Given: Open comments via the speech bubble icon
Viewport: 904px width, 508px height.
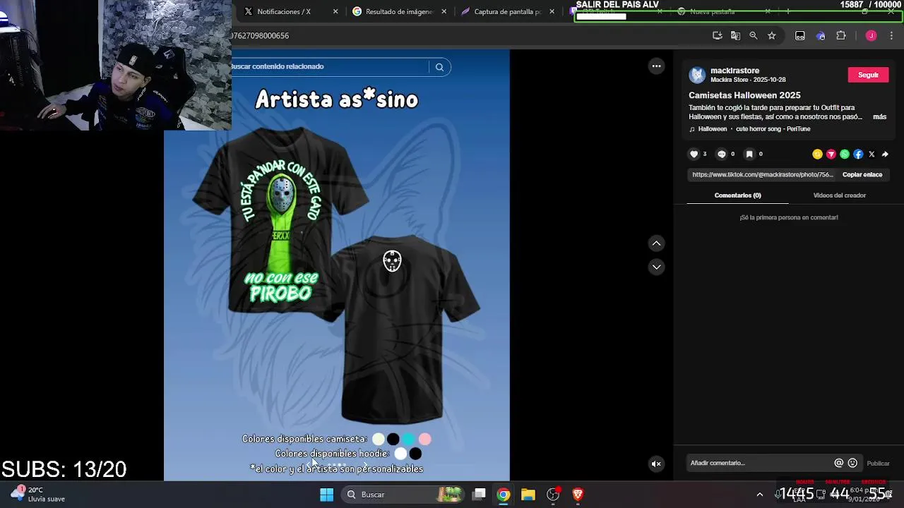Looking at the screenshot, I should coord(721,154).
